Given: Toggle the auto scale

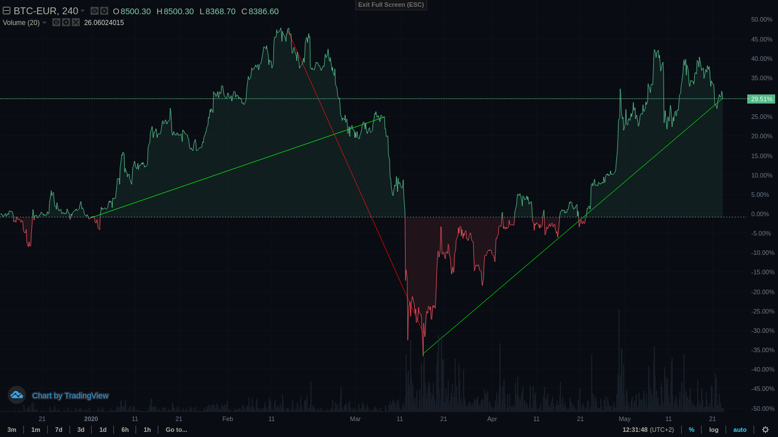Looking at the screenshot, I should pyautogui.click(x=740, y=430).
